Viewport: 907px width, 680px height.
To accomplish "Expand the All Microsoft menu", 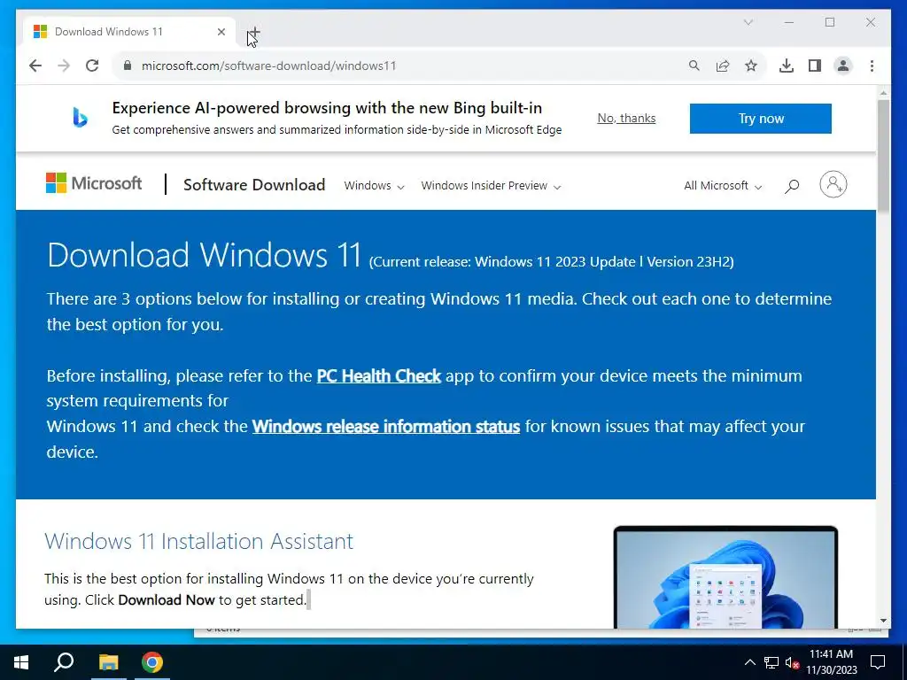I will (723, 186).
